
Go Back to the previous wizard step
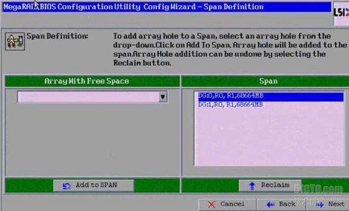[x=281, y=204]
